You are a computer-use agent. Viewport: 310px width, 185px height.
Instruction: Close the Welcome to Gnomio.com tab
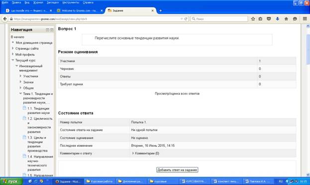point(102,10)
